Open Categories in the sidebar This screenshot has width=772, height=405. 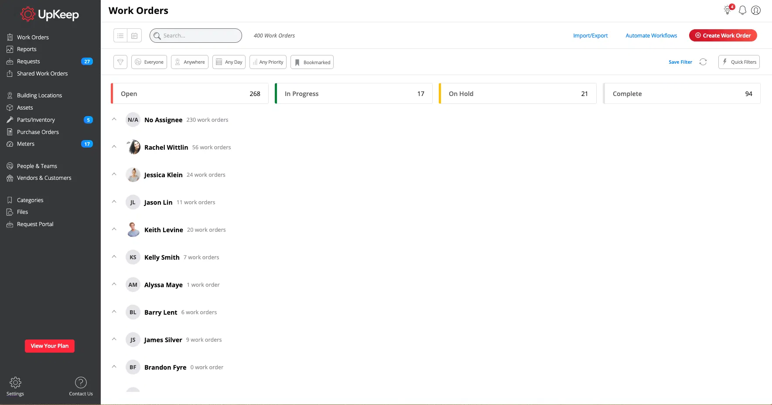click(25, 200)
